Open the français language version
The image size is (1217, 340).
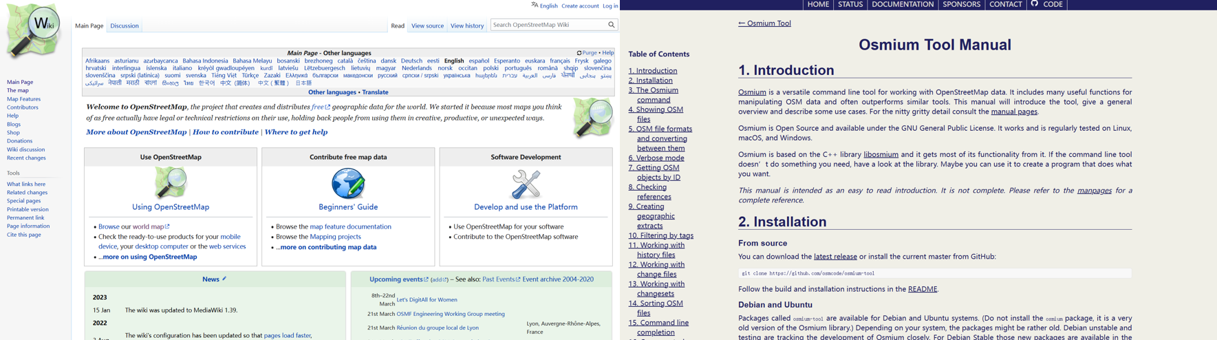tap(560, 61)
